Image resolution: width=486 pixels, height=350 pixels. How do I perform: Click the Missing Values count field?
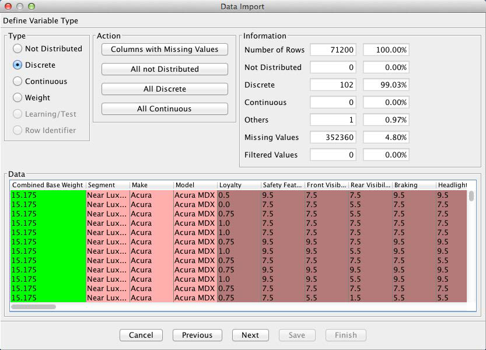tap(333, 138)
